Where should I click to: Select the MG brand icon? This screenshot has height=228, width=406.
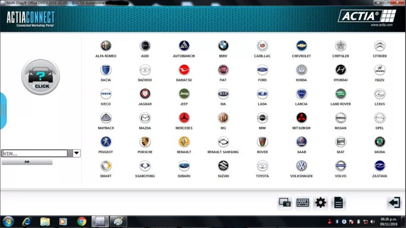(x=223, y=118)
